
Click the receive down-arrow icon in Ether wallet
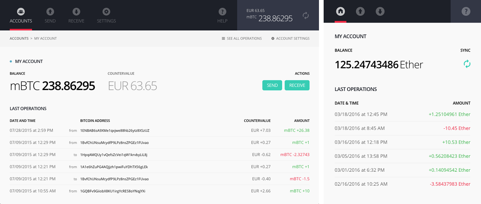pos(380,11)
